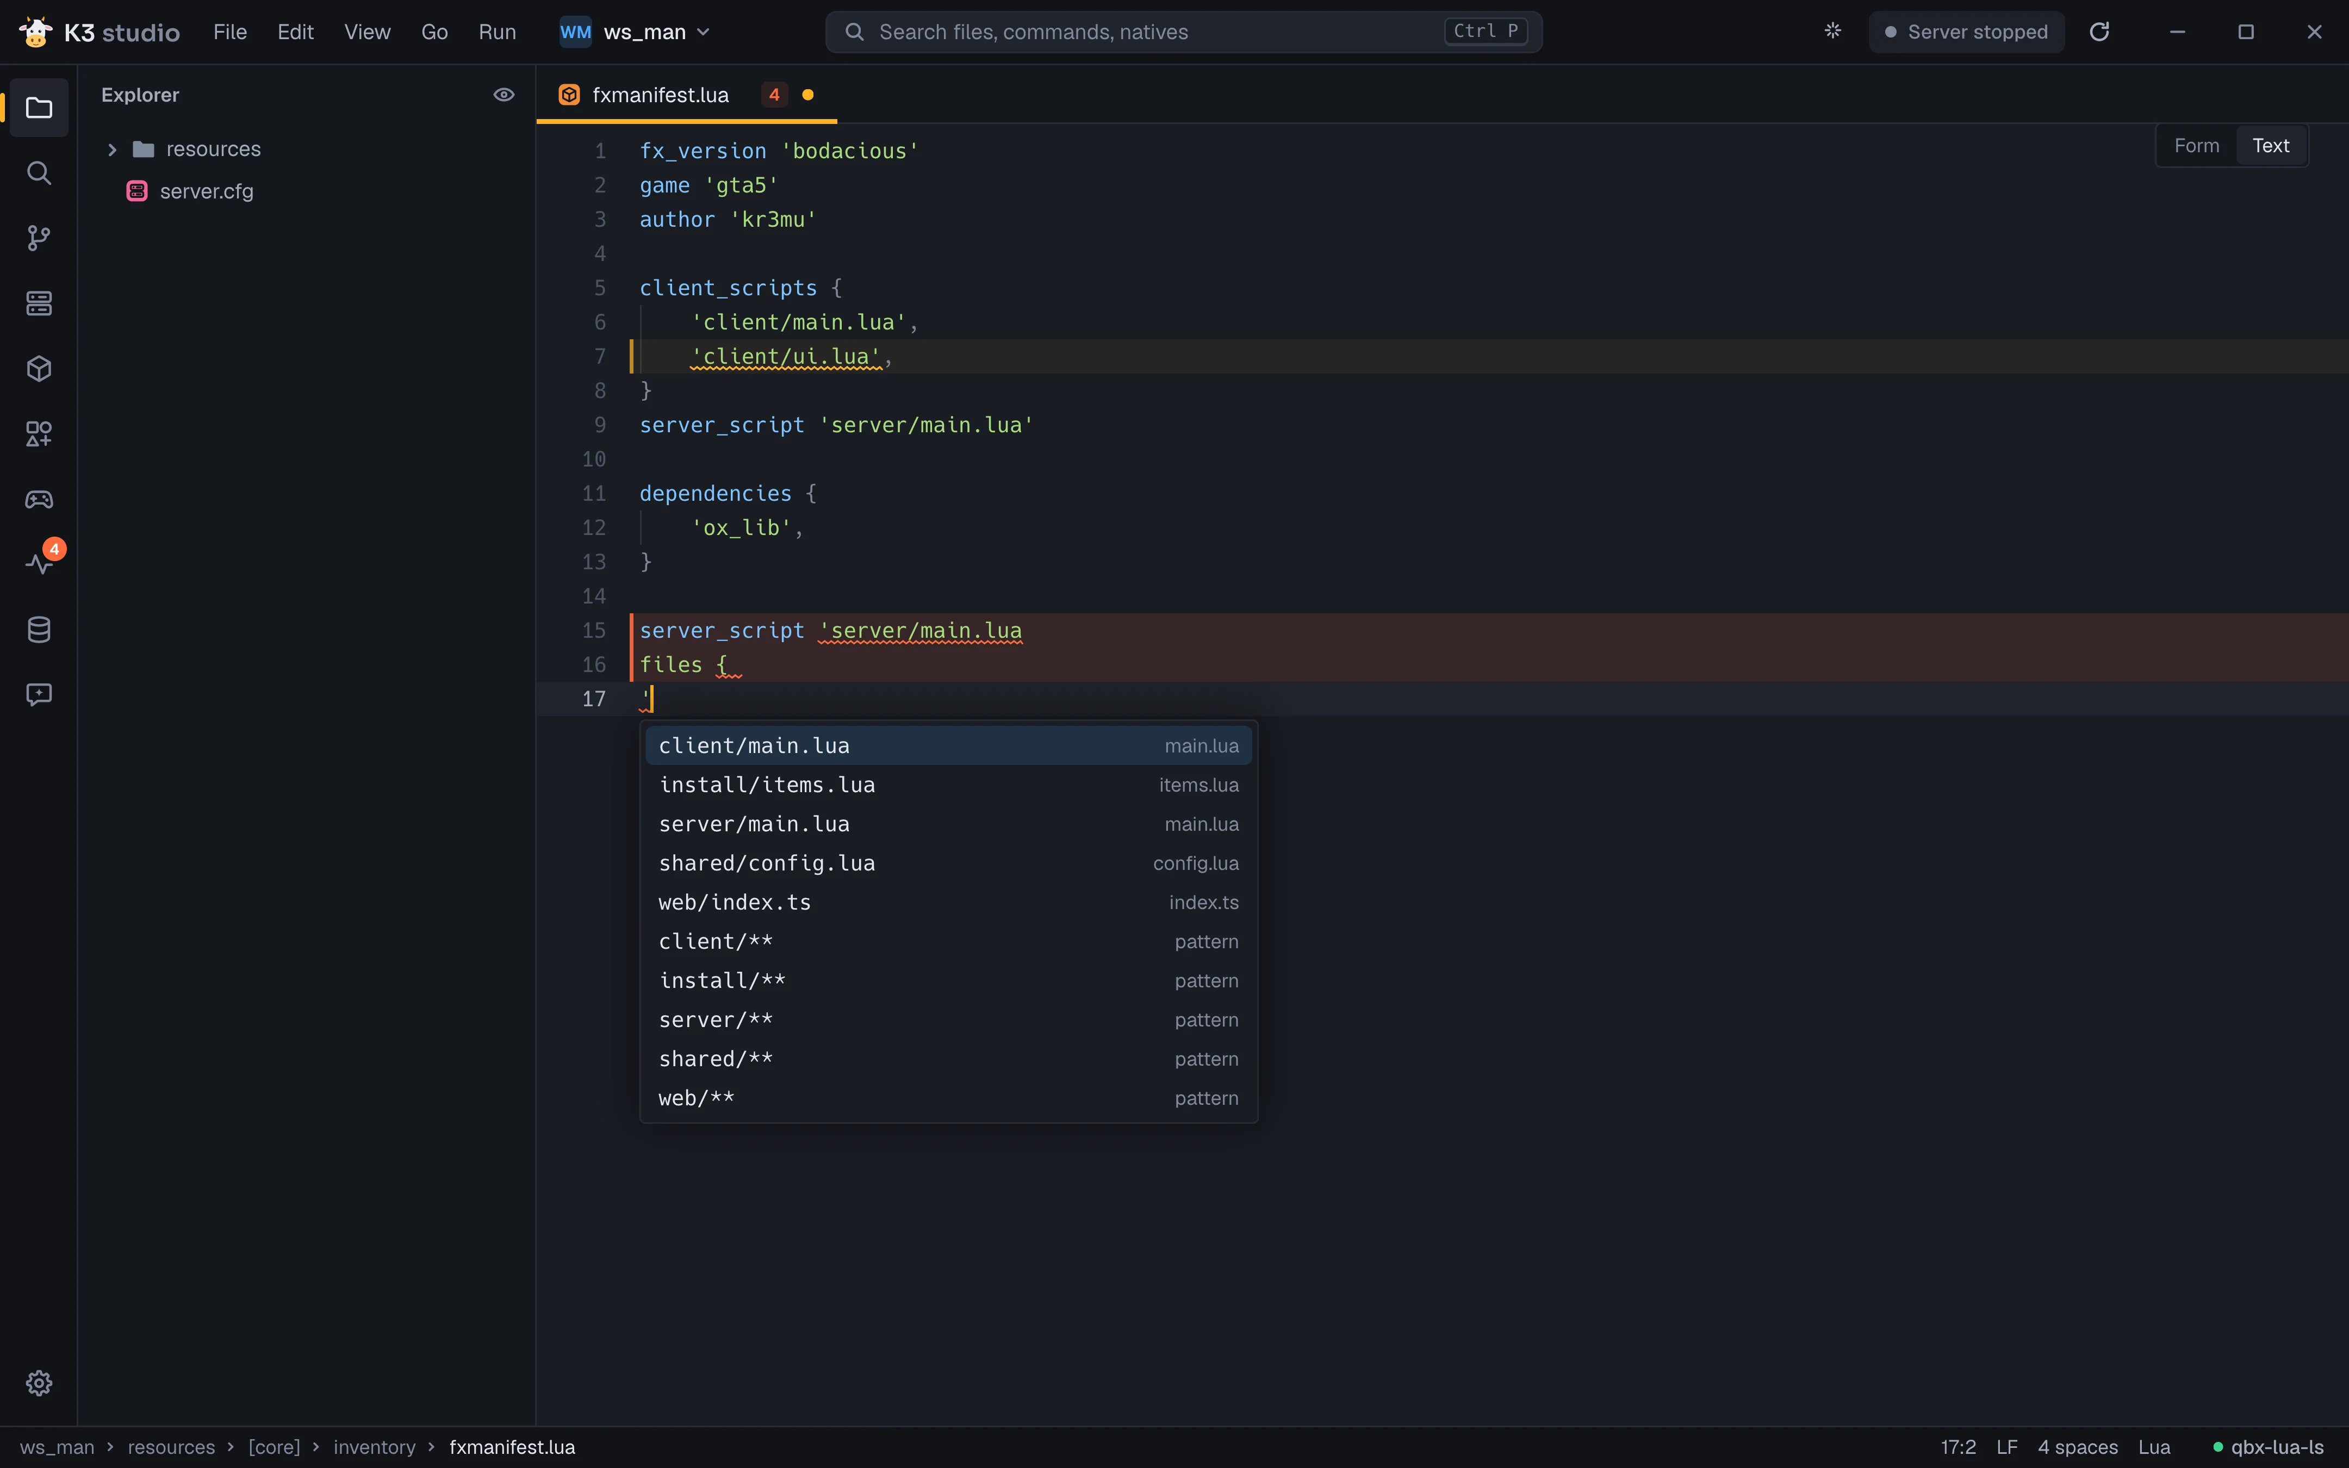2349x1468 pixels.
Task: Select the web/index.ts completion suggestion
Action: (x=948, y=902)
